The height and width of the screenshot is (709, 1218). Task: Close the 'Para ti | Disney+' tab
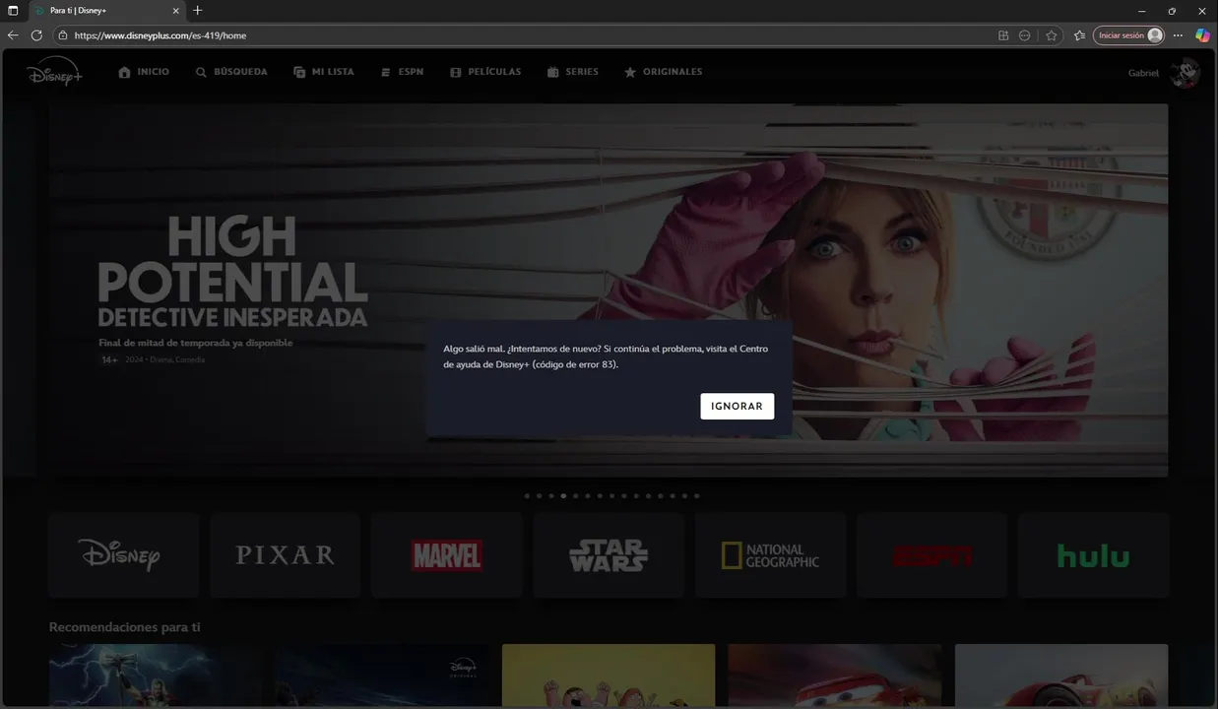[x=177, y=10]
